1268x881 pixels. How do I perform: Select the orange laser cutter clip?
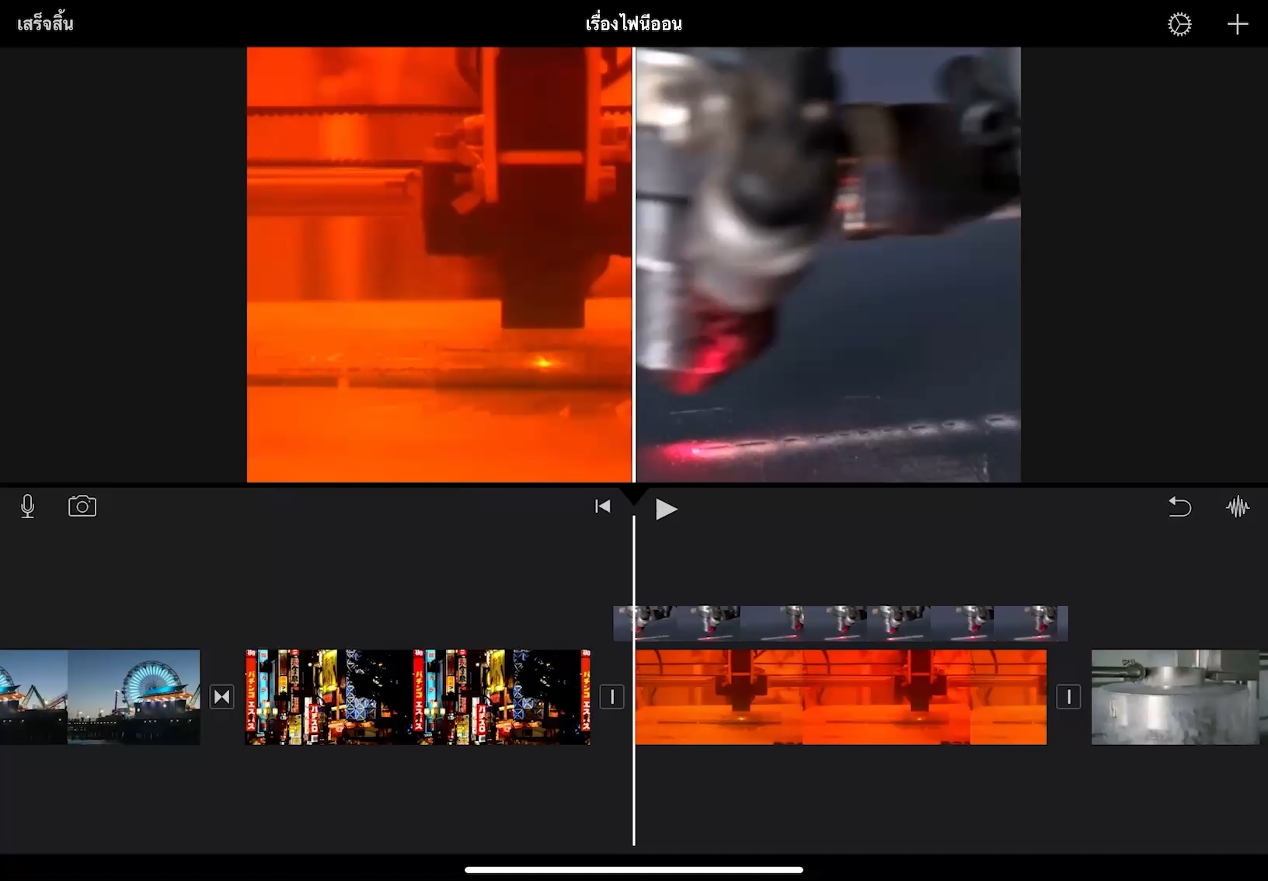click(841, 697)
